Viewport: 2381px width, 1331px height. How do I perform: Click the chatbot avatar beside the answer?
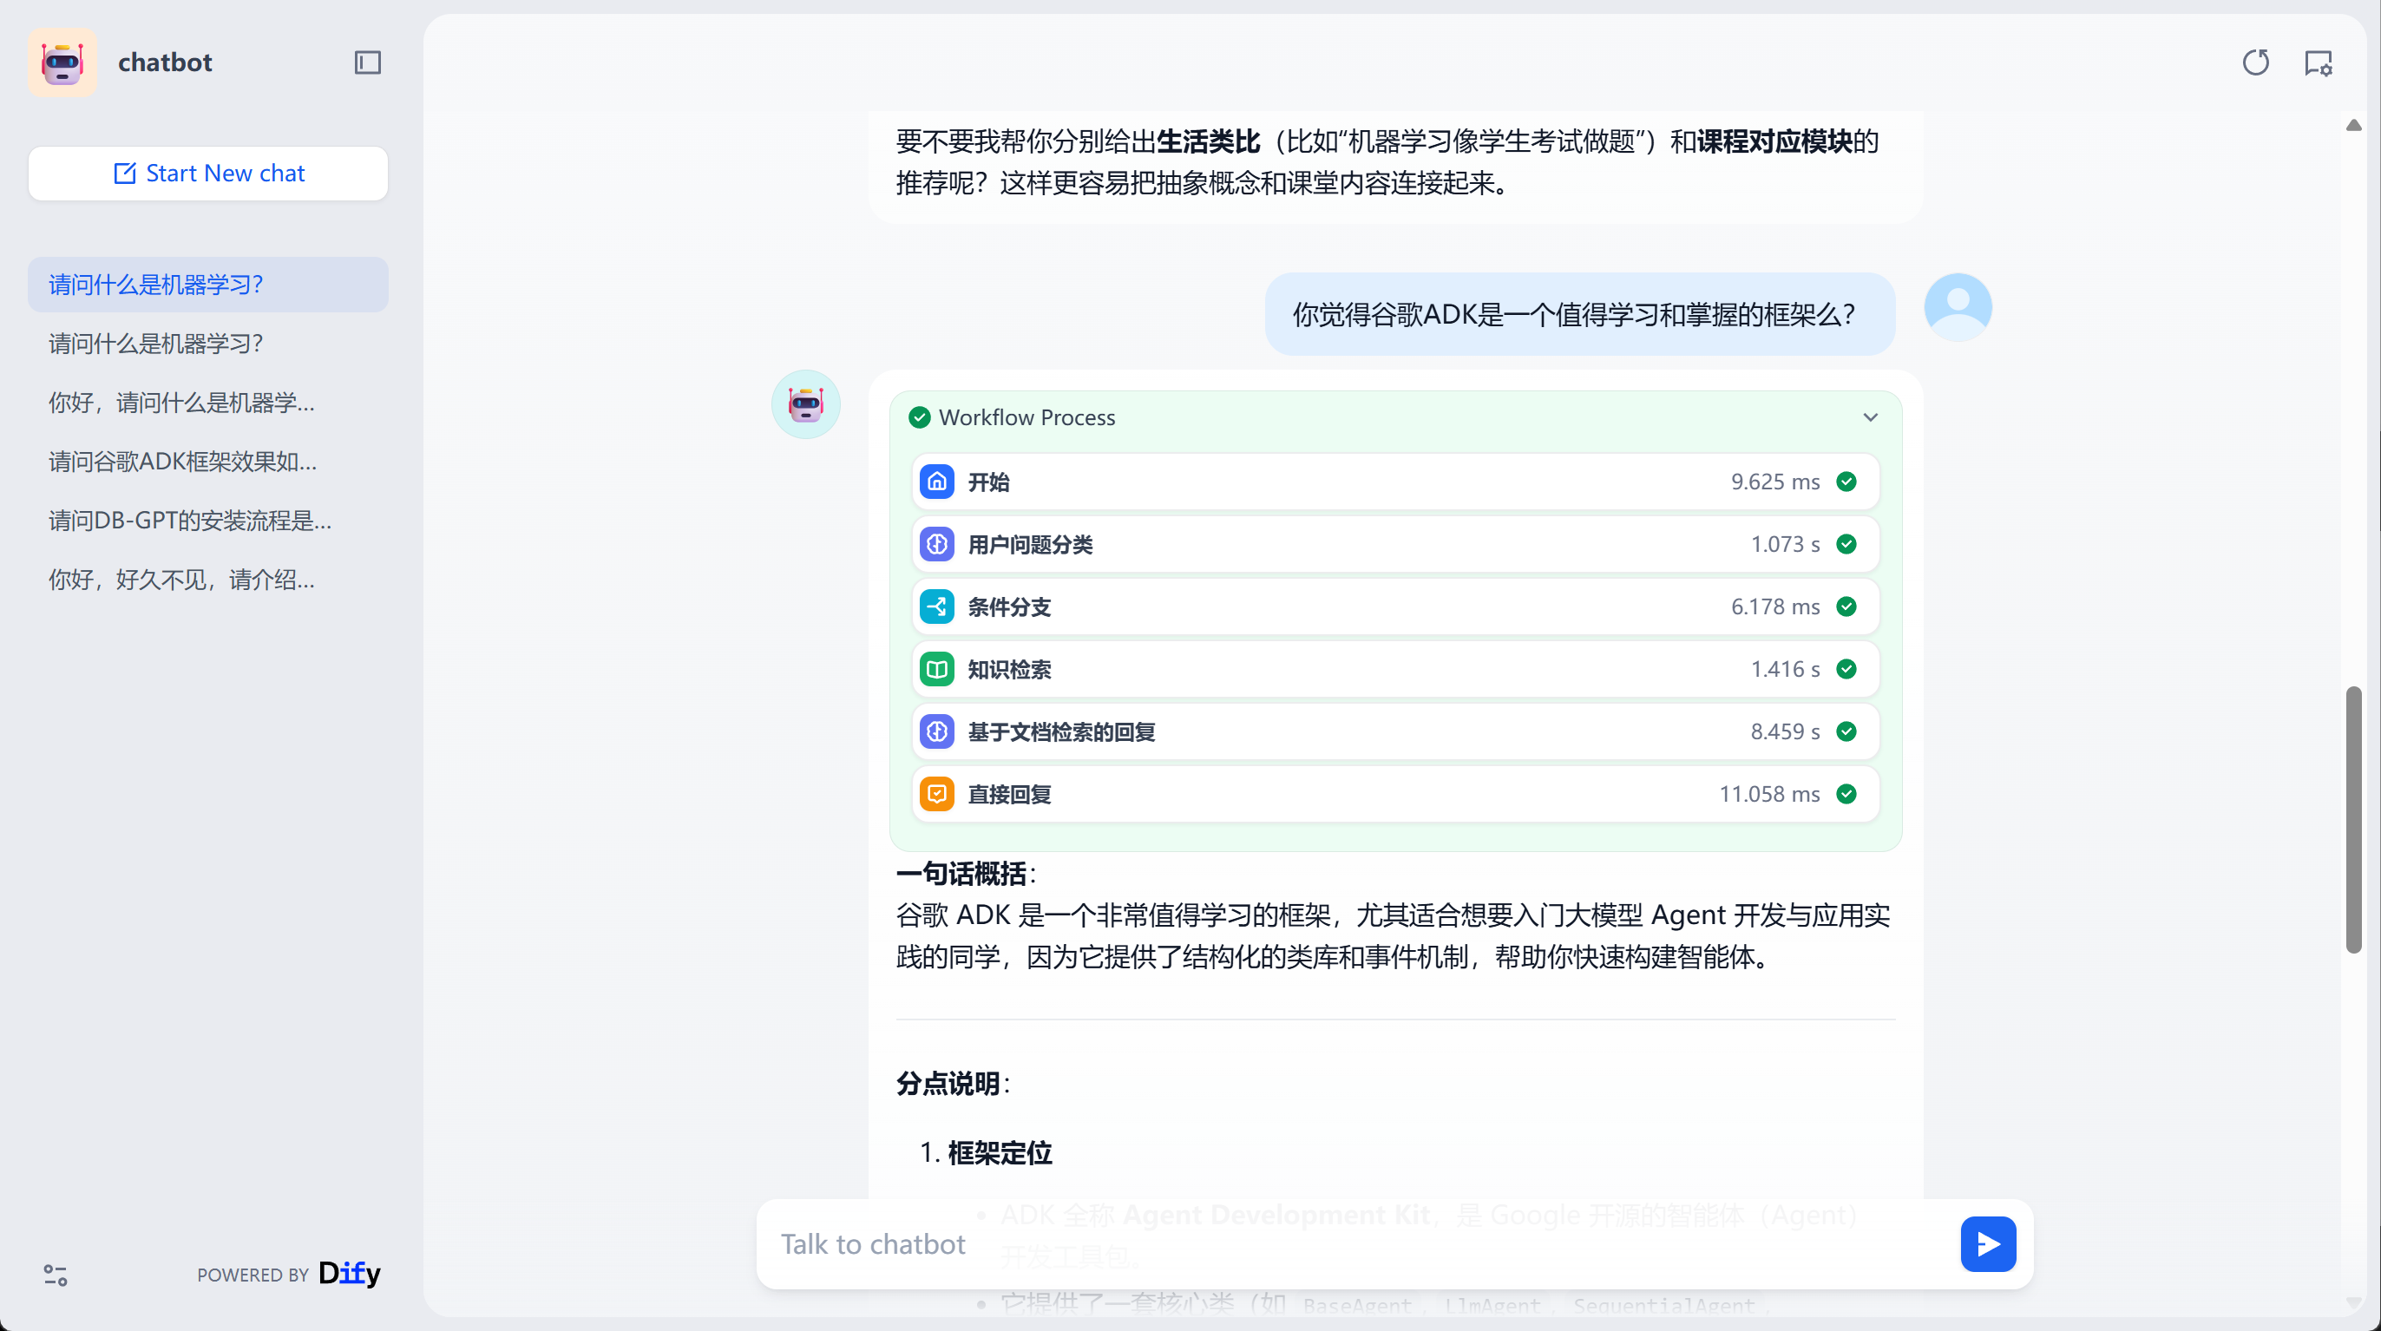point(806,404)
